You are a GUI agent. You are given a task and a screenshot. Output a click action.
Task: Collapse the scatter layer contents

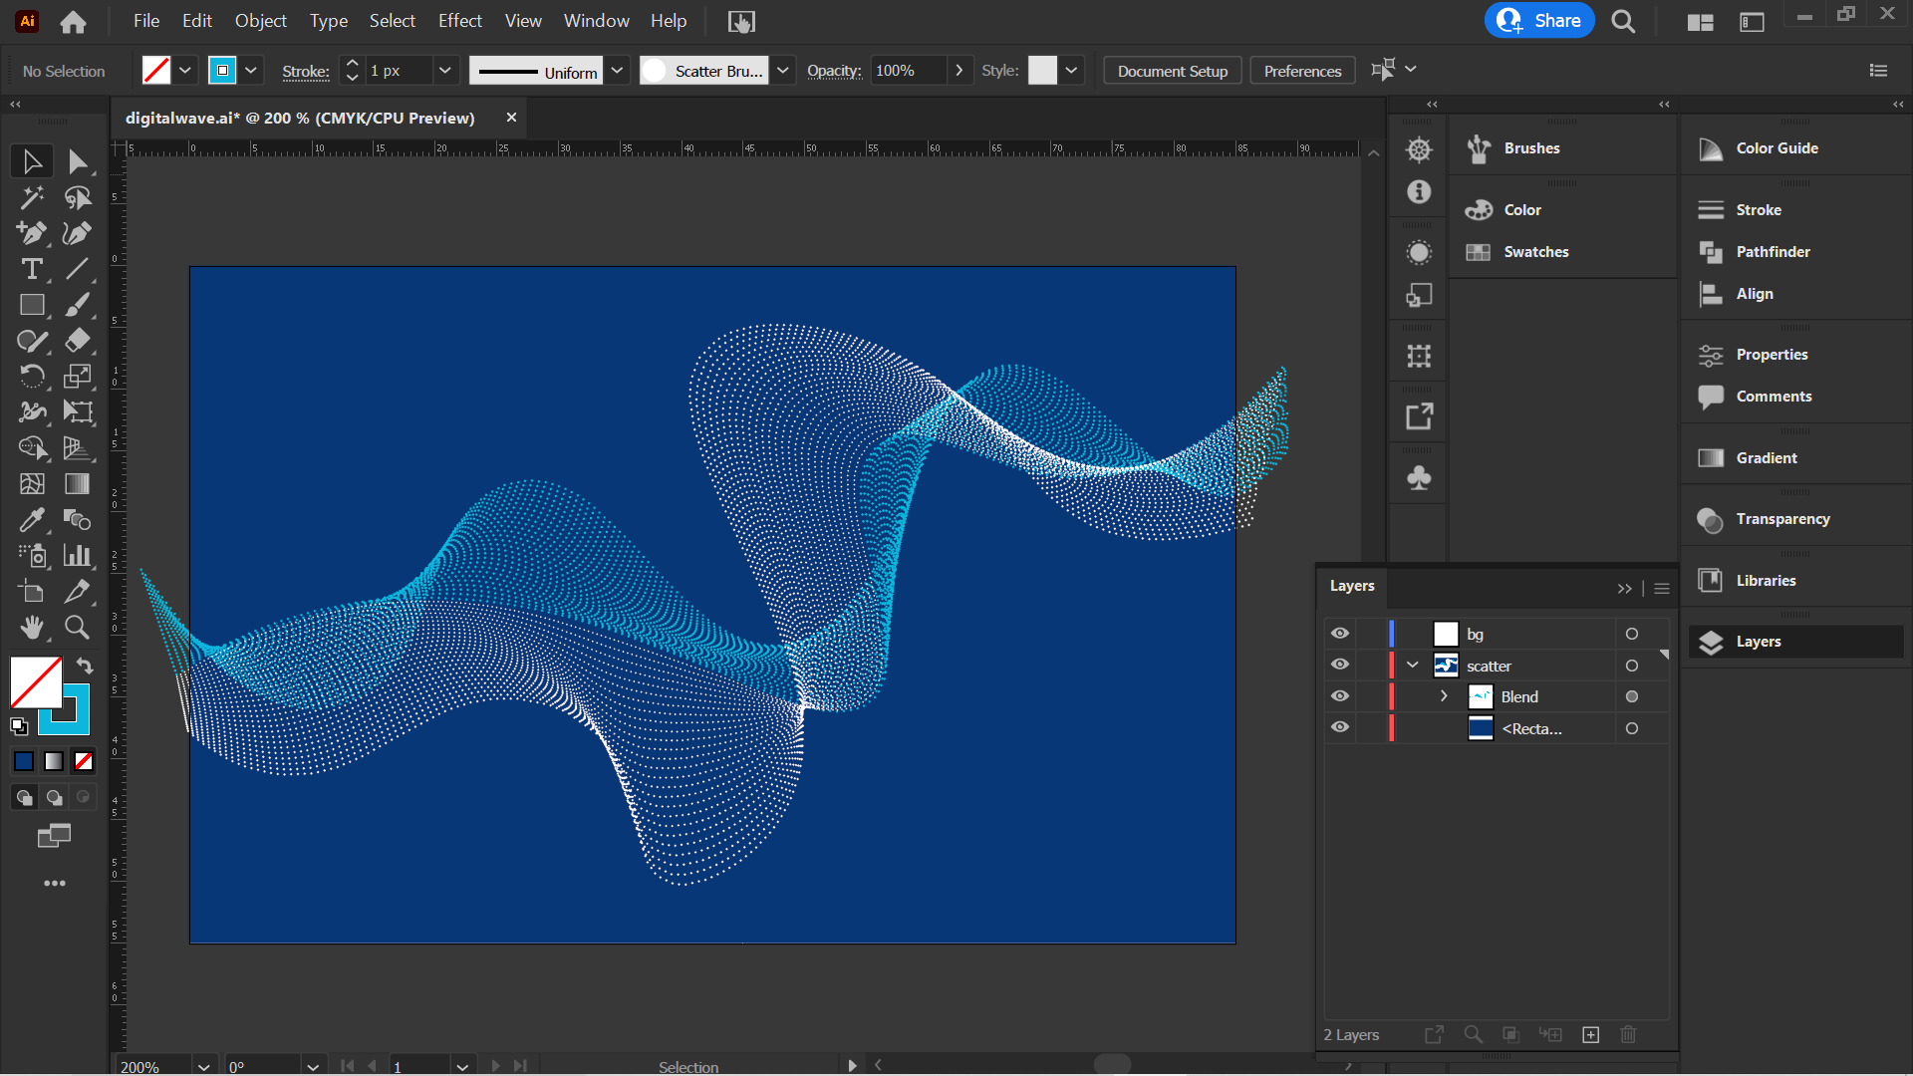[x=1411, y=665]
